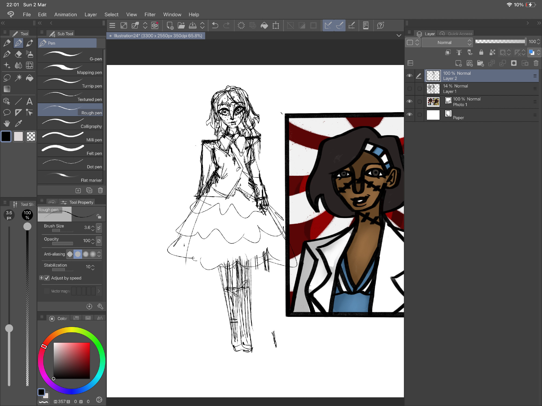This screenshot has width=542, height=406.
Task: Choose the Calligraphy sub tool
Action: tap(70, 123)
